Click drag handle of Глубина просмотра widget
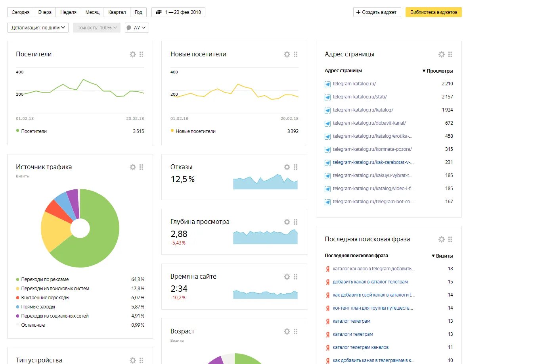The height and width of the screenshot is (364, 534). [x=296, y=222]
